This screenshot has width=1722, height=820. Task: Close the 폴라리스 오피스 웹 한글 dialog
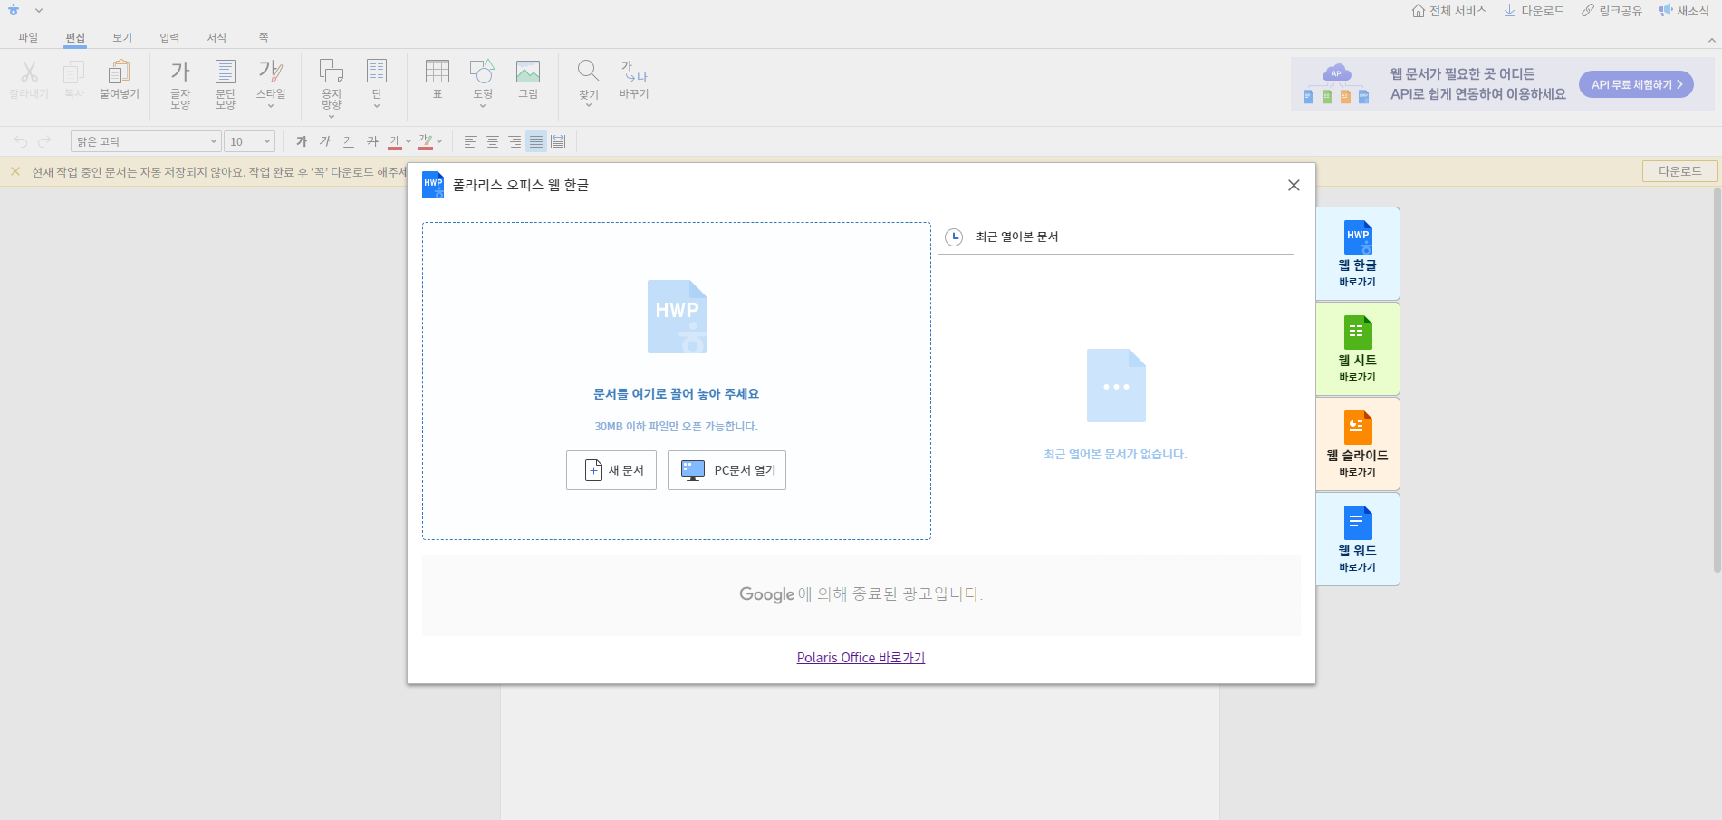tap(1294, 185)
